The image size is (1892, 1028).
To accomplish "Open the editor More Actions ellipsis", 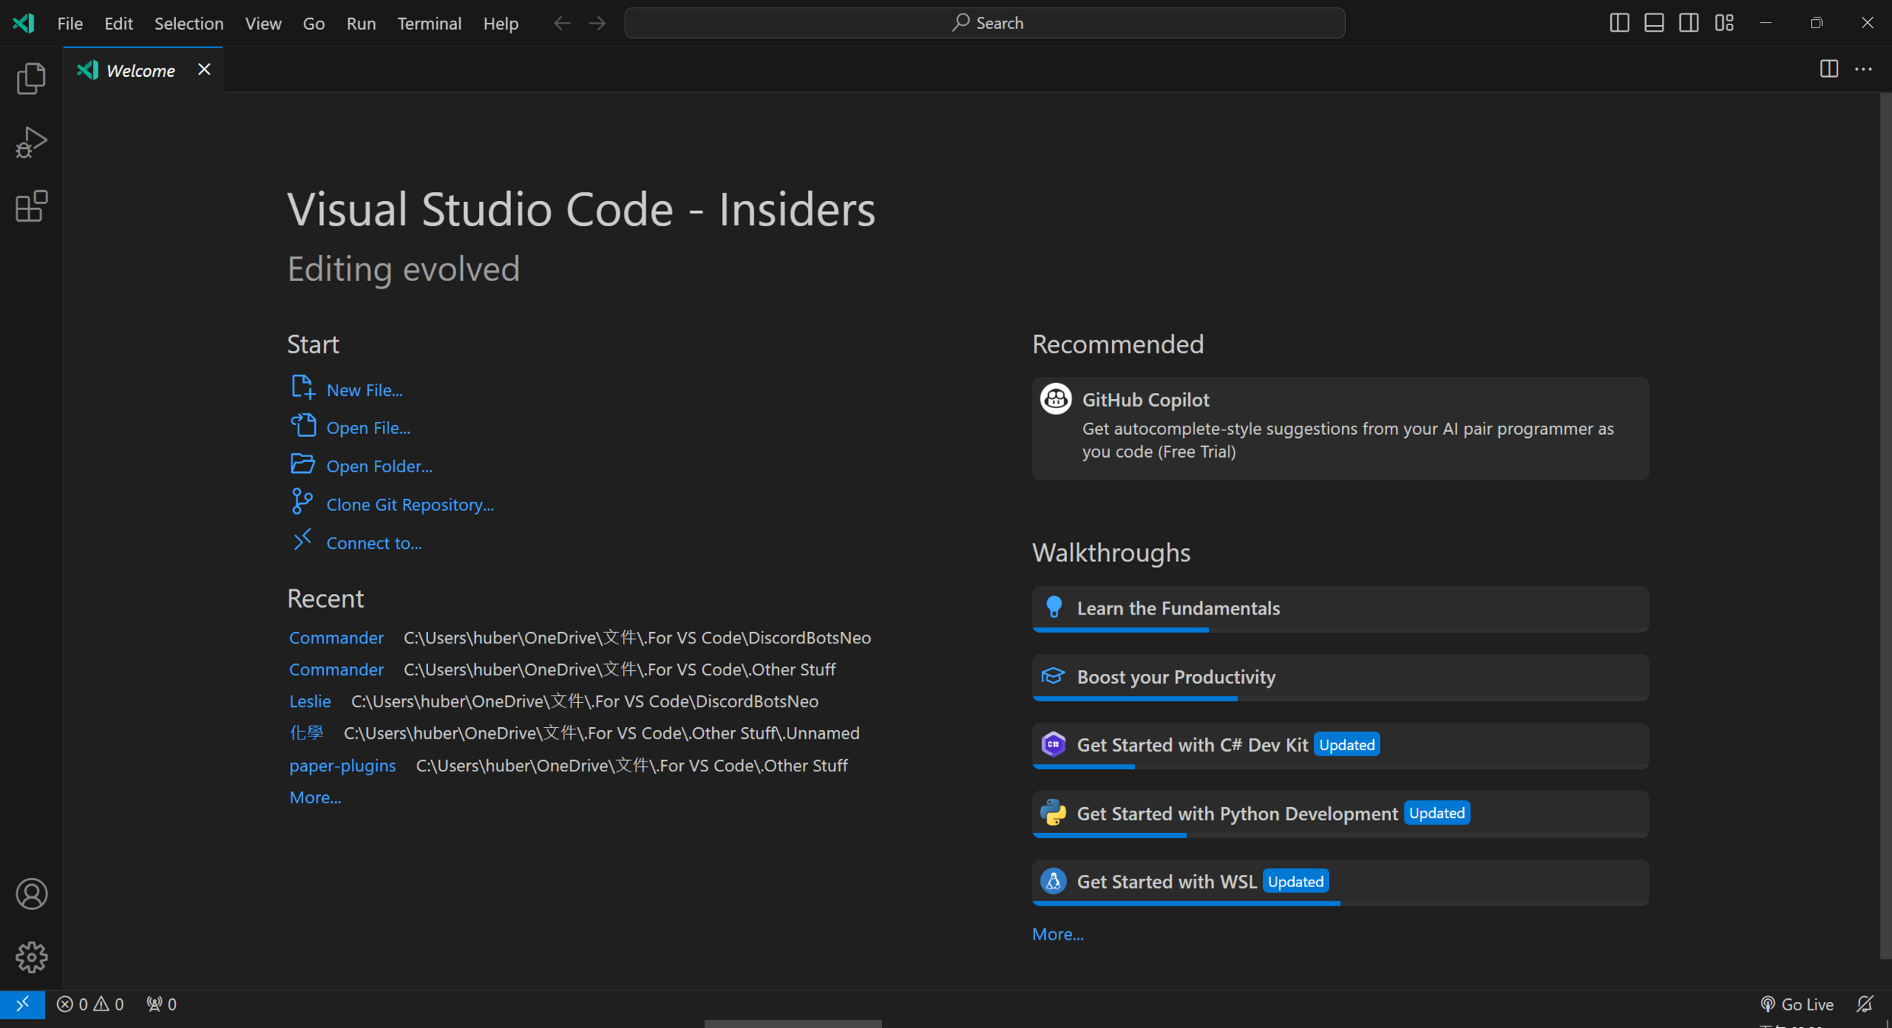I will coord(1863,69).
